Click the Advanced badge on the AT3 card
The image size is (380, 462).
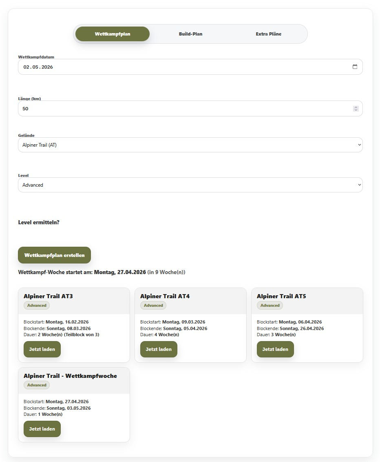click(37, 305)
